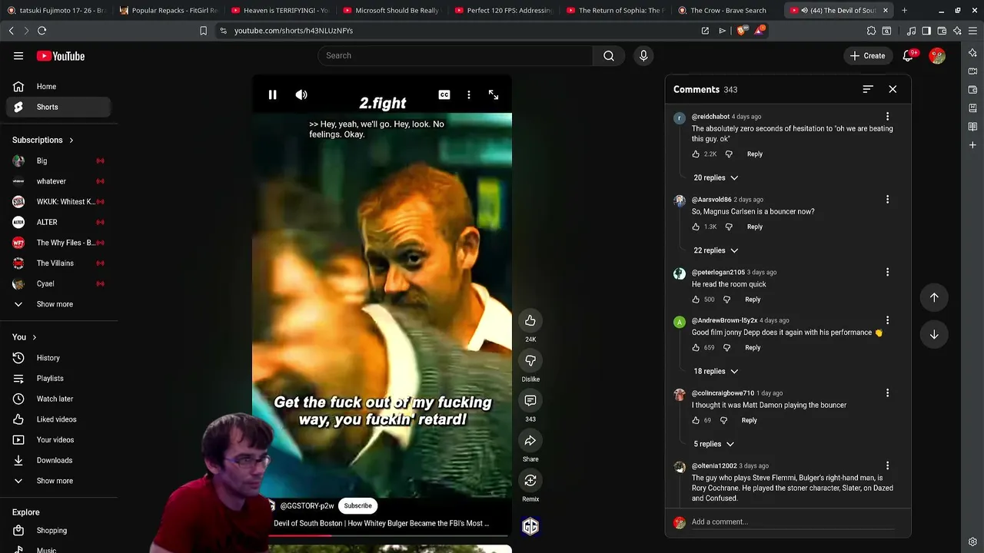Dislike @AndrewBrown-l5y2x's comment
Viewport: 984px width, 553px height.
[726, 347]
